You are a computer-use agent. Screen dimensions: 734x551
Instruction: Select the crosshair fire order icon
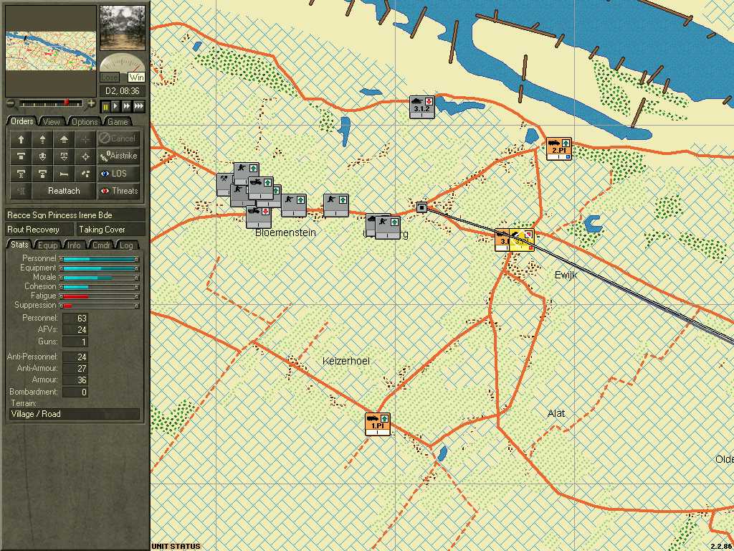pyautogui.click(x=85, y=156)
